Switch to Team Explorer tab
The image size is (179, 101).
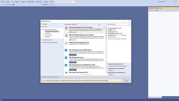click(166, 97)
